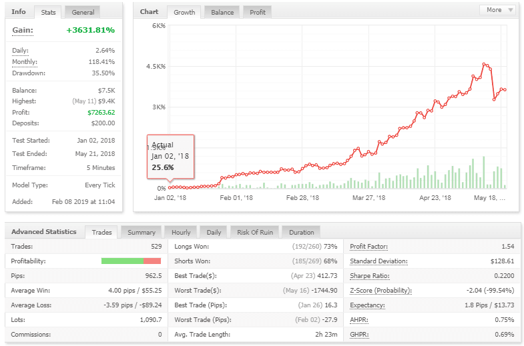
Task: Switch to the Balance chart tab
Action: (x=222, y=12)
